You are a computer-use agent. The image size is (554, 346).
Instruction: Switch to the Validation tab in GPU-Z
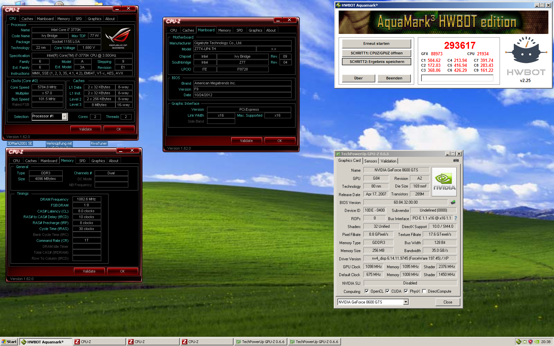pyautogui.click(x=388, y=161)
